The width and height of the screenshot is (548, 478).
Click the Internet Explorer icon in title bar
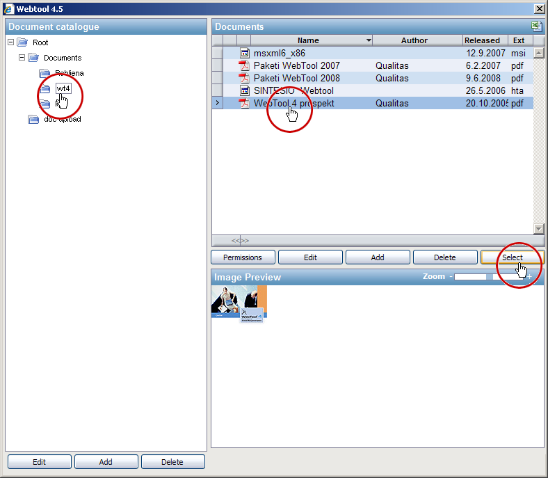click(8, 8)
